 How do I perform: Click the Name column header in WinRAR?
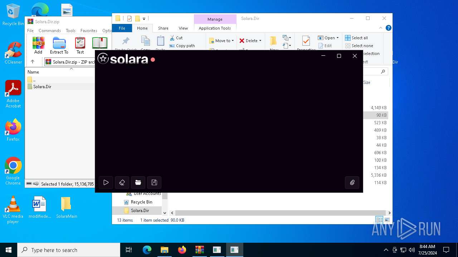click(33, 72)
